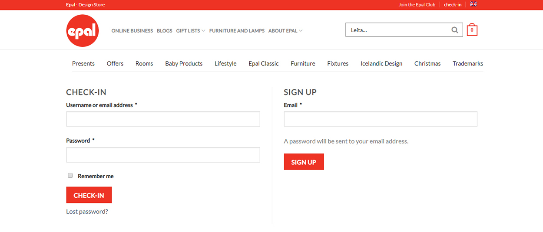Click the red Sign Up button
Viewport: 543px width, 232px height.
tap(304, 162)
